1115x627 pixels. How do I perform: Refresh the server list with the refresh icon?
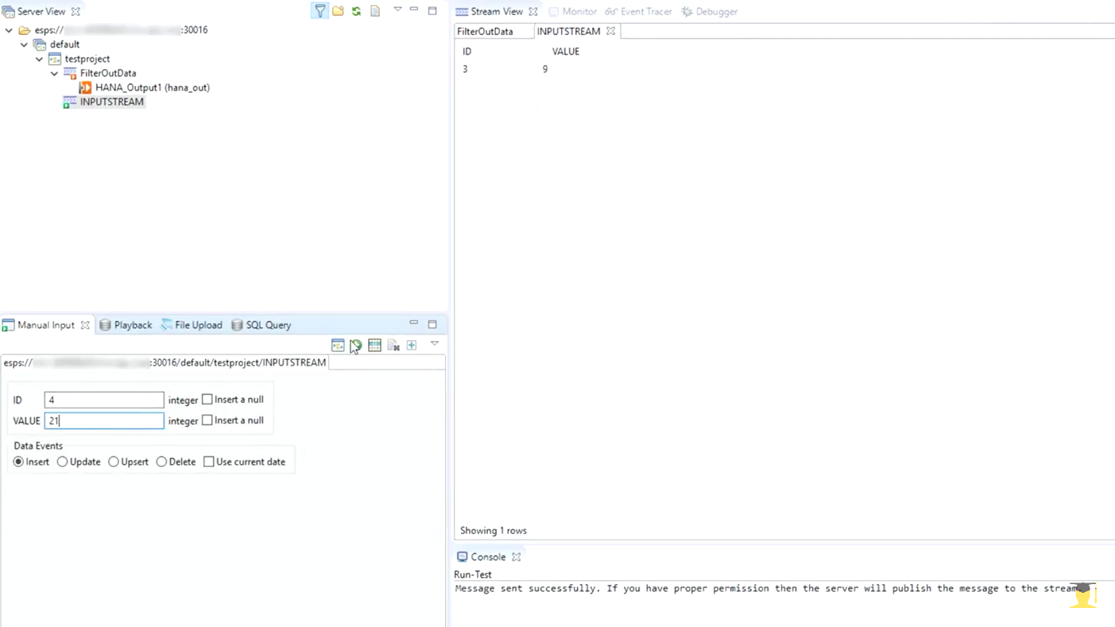click(356, 10)
